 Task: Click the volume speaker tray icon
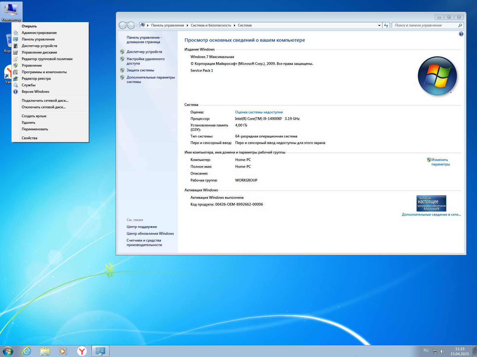[442, 351]
